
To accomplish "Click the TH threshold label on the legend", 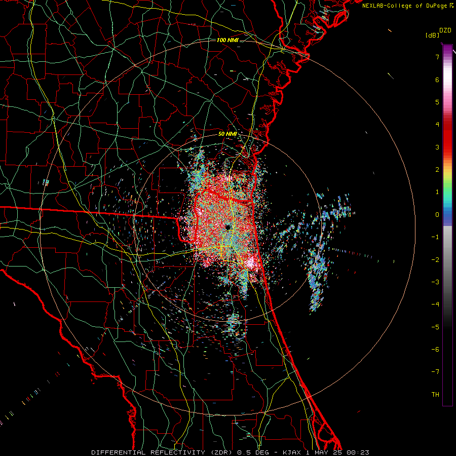I will tap(435, 394).
